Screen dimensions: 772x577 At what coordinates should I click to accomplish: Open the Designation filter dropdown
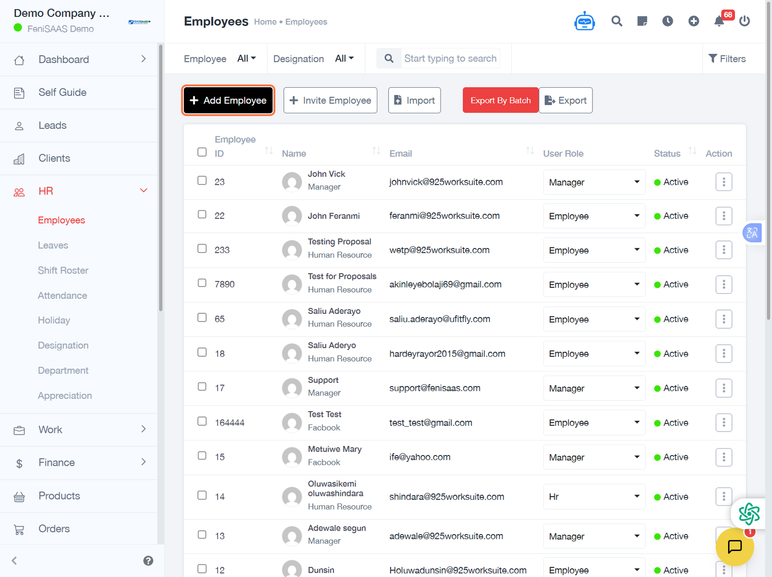(345, 58)
